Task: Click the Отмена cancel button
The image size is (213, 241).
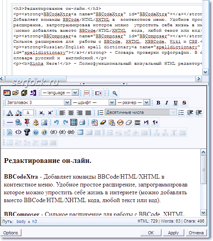Action: [x=196, y=233]
